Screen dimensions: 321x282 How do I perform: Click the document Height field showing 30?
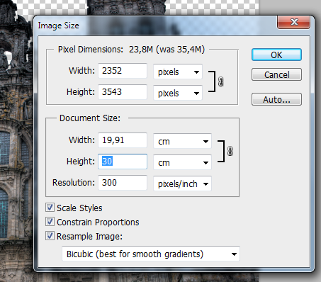point(123,162)
